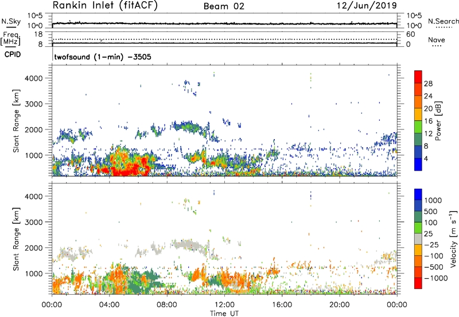Screen dimensions: 459x317
Task: Click the '16:00' time axis label
Action: pyautogui.click(x=282, y=305)
